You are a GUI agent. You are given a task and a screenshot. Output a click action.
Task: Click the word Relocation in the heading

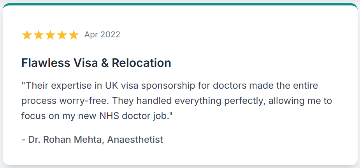pyautogui.click(x=141, y=63)
